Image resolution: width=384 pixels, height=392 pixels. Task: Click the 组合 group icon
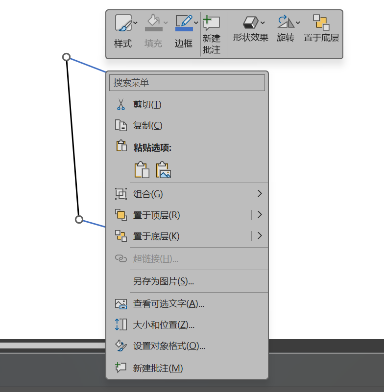(x=121, y=194)
